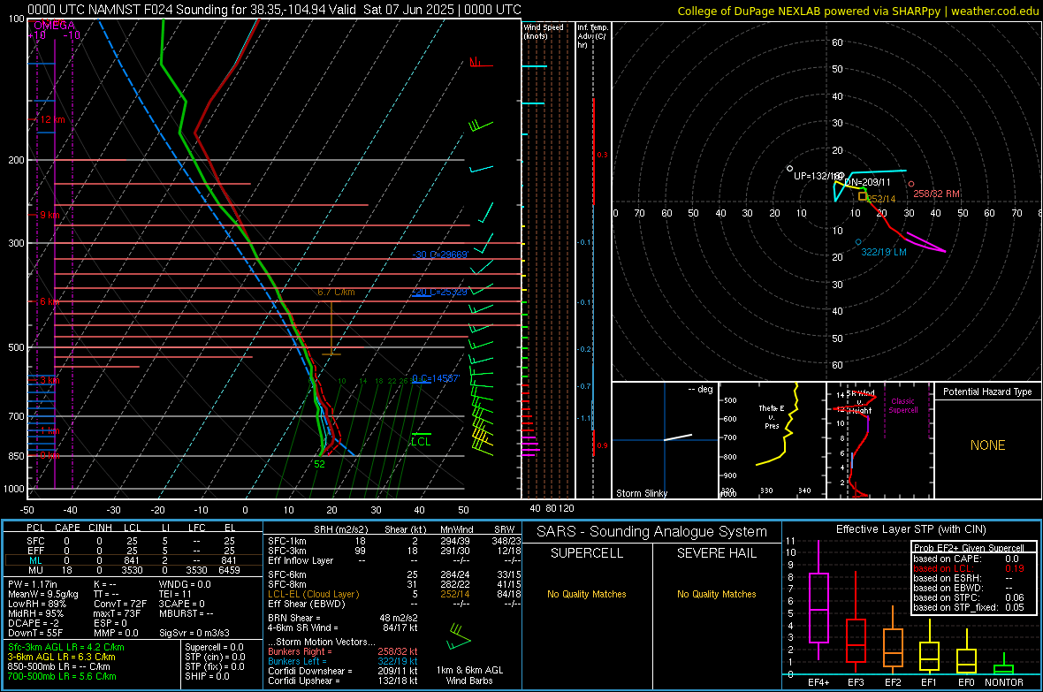
Task: Click the Bunkers Right = 258/32 kt text
Action: pyautogui.click(x=343, y=651)
